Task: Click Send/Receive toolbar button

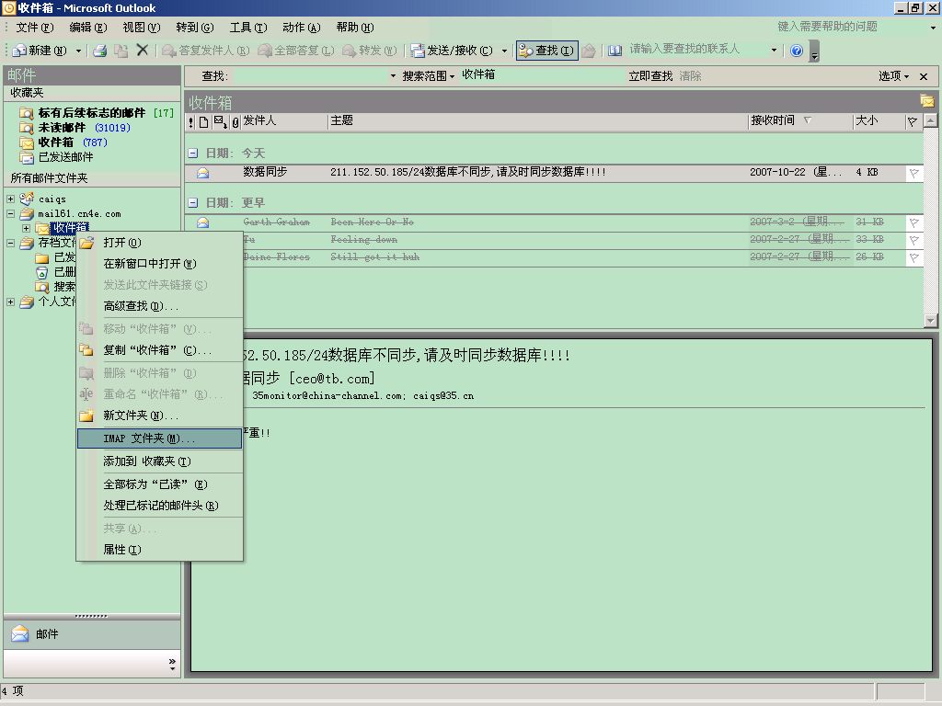Action: (x=453, y=51)
